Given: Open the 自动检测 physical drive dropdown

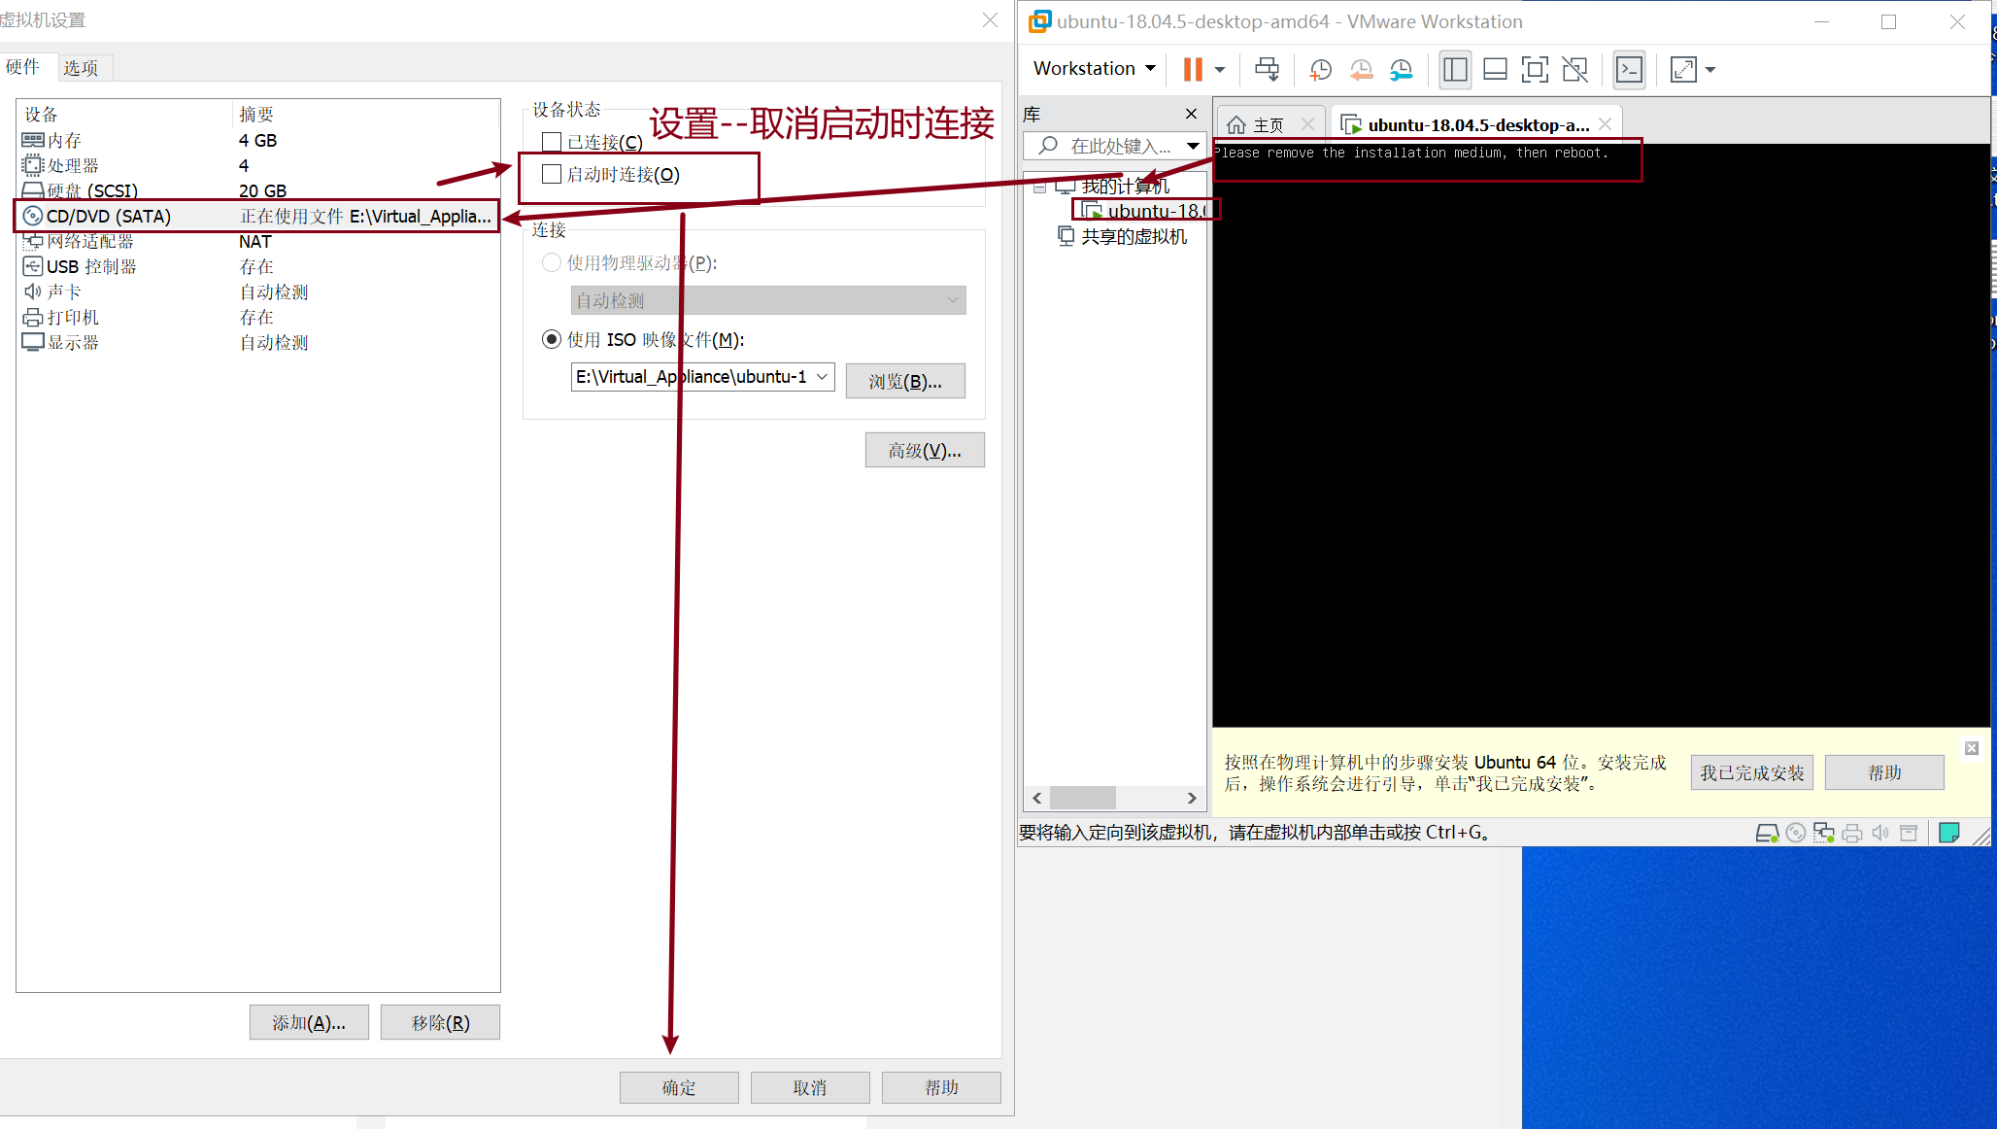Looking at the screenshot, I should coord(768,300).
